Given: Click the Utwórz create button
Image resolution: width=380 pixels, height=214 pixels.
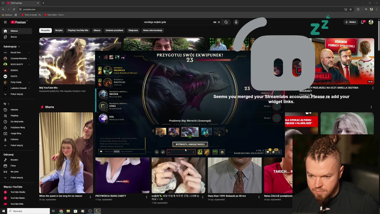Looking at the screenshot, I should [x=350, y=22].
